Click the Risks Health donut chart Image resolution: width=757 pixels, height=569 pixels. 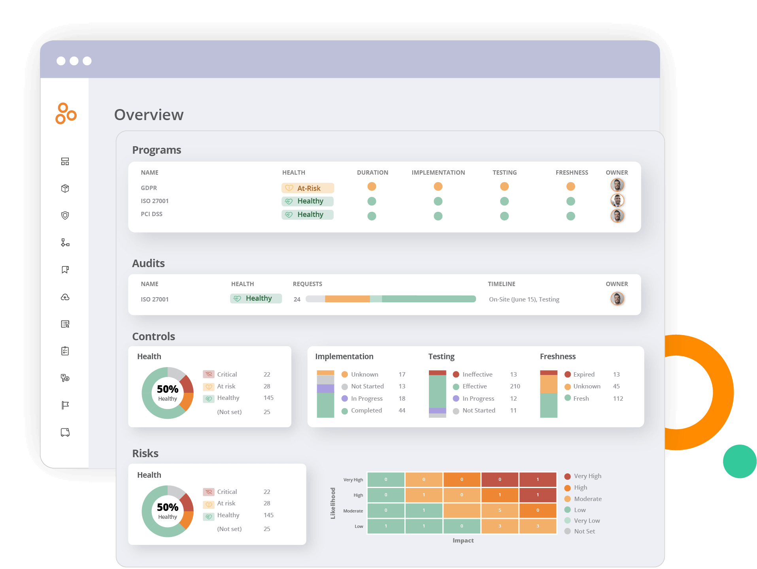pos(168,511)
